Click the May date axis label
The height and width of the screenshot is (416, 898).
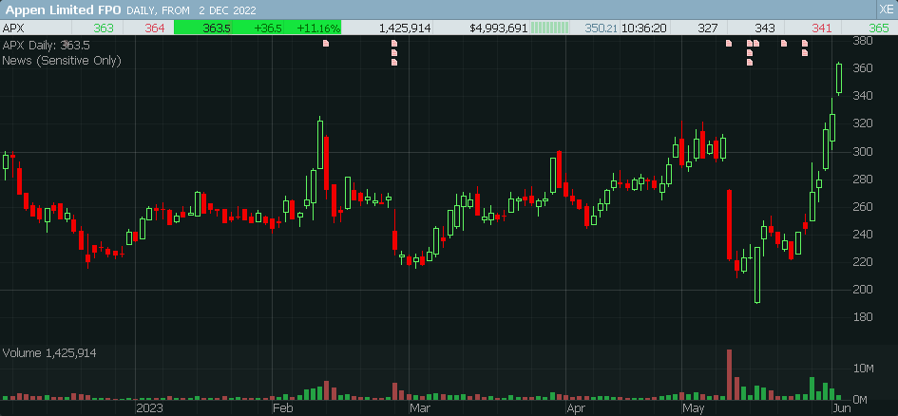694,408
